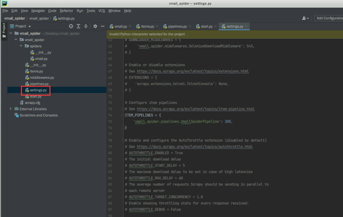Click the vmall_spider breadcrumb root

pyautogui.click(x=14, y=18)
